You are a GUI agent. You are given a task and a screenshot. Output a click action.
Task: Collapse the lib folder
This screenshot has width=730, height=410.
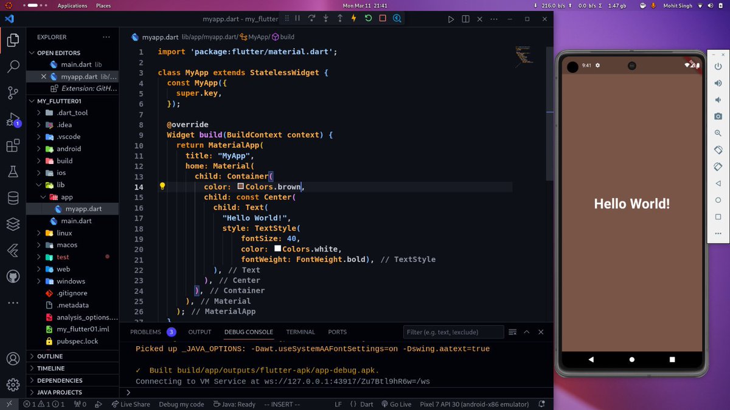click(x=73, y=185)
